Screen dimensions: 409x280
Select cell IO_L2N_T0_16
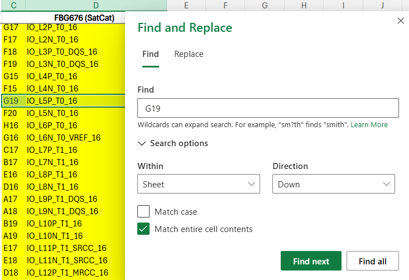pyautogui.click(x=75, y=40)
